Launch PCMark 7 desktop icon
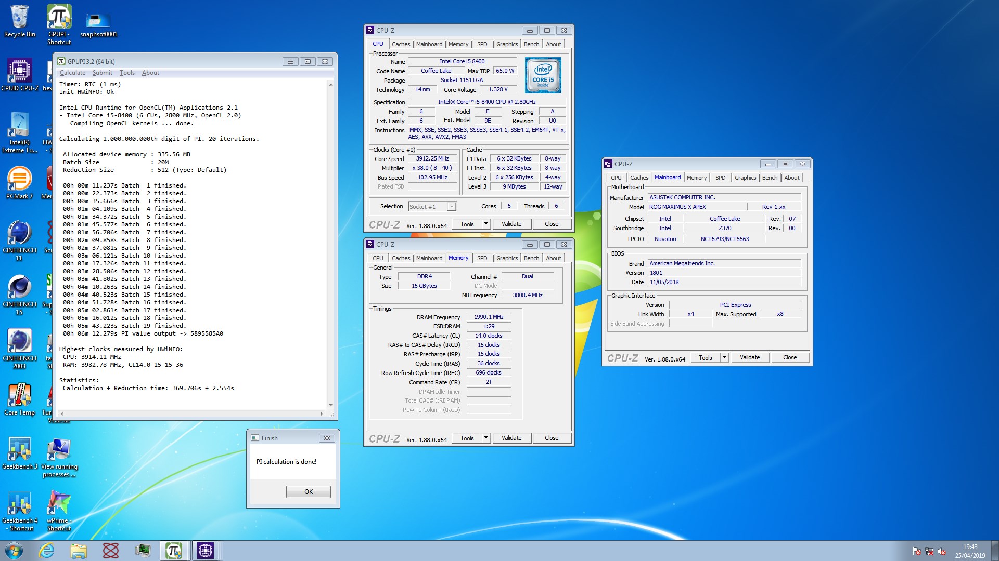The height and width of the screenshot is (561, 999). coord(20,183)
